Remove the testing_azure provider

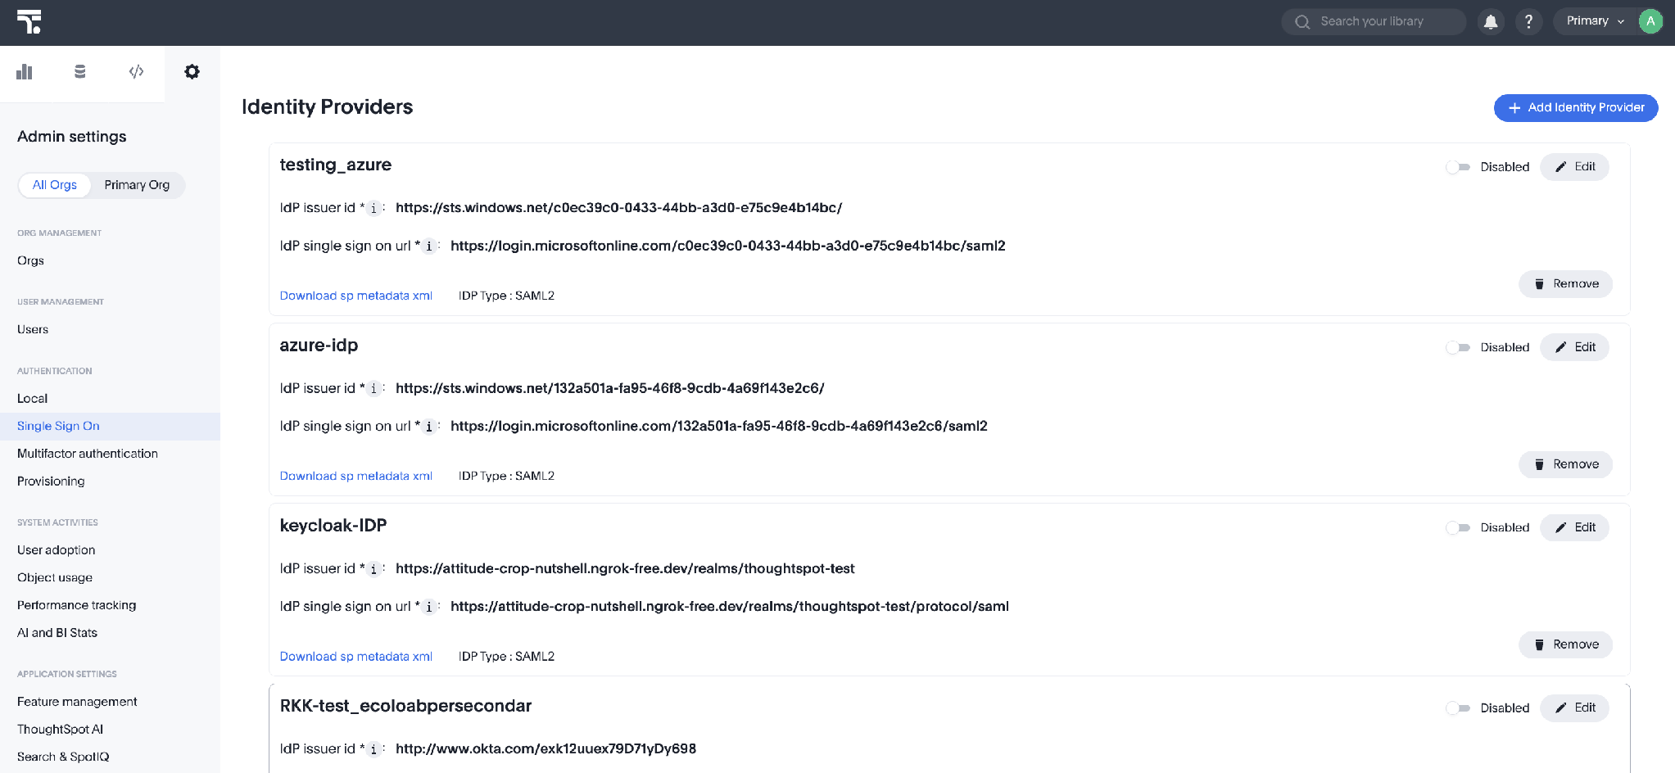tap(1565, 284)
